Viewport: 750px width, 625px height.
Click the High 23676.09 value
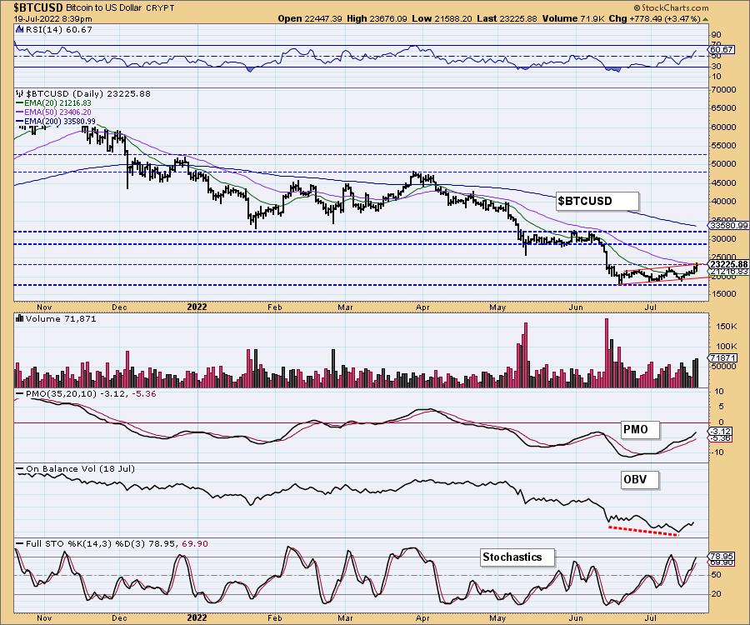377,18
